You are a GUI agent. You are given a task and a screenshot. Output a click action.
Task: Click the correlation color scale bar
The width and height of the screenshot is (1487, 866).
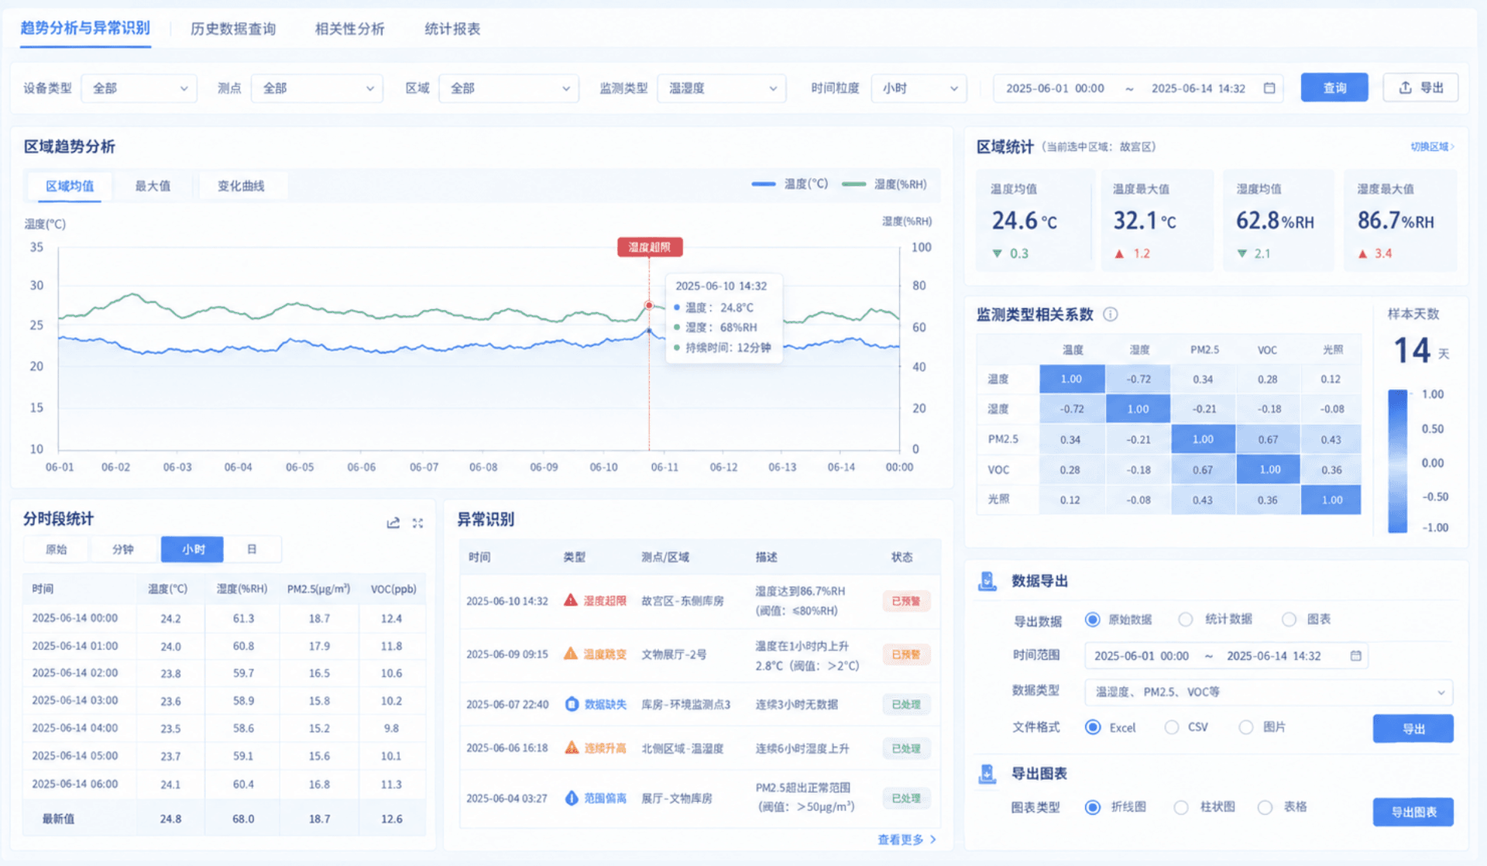1397,461
